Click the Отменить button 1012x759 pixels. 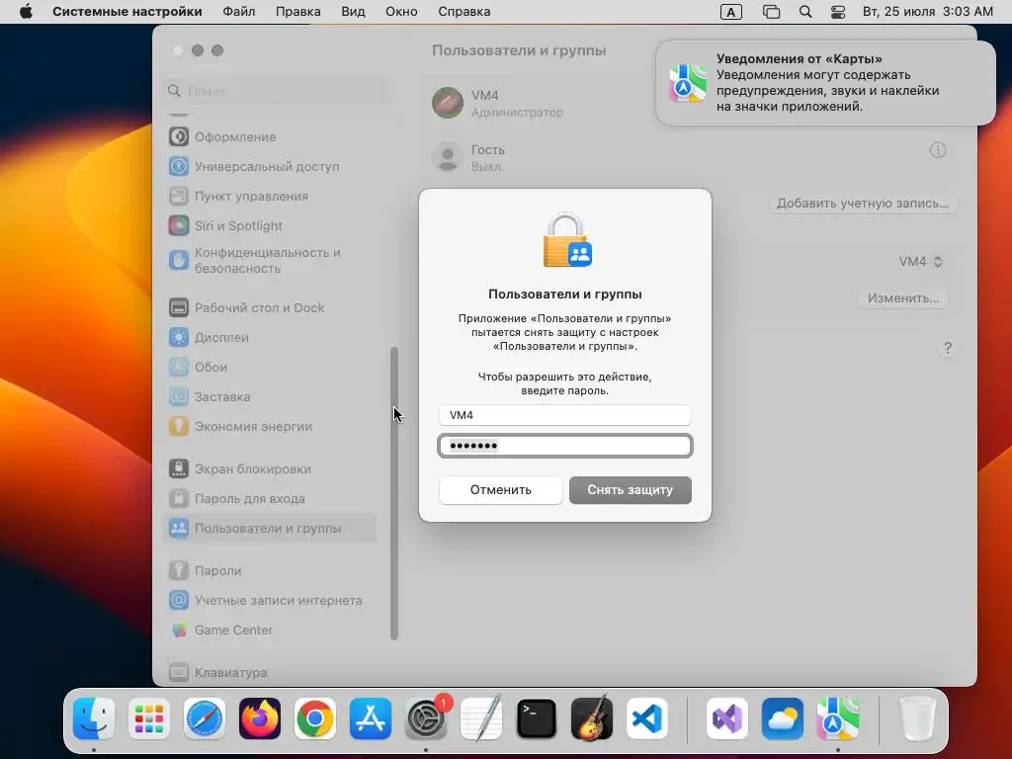[501, 490]
